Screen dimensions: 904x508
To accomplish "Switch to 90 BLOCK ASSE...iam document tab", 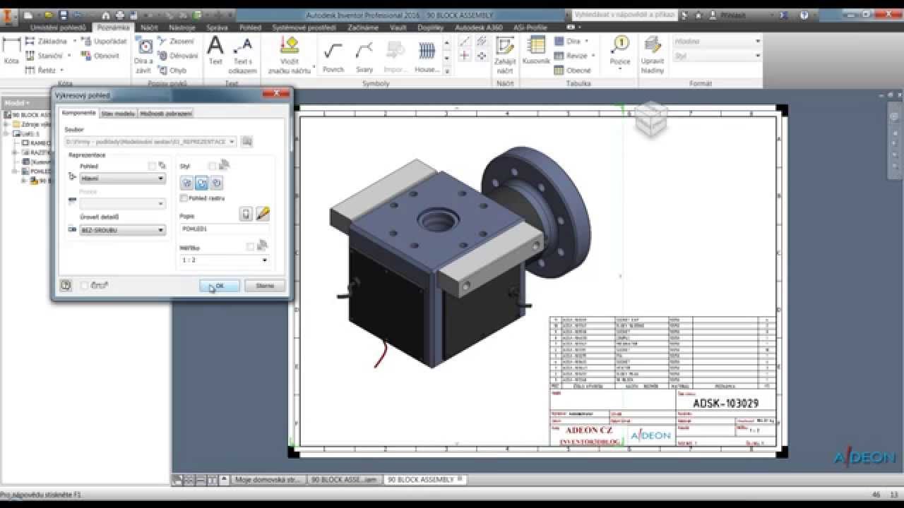I will [345, 479].
